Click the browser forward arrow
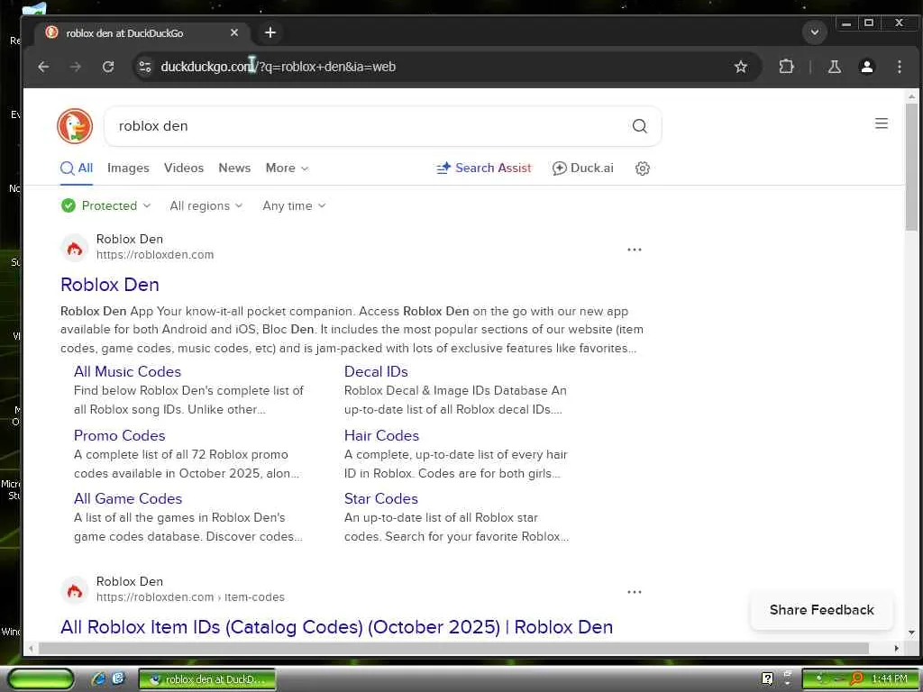The width and height of the screenshot is (923, 692). pos(76,67)
